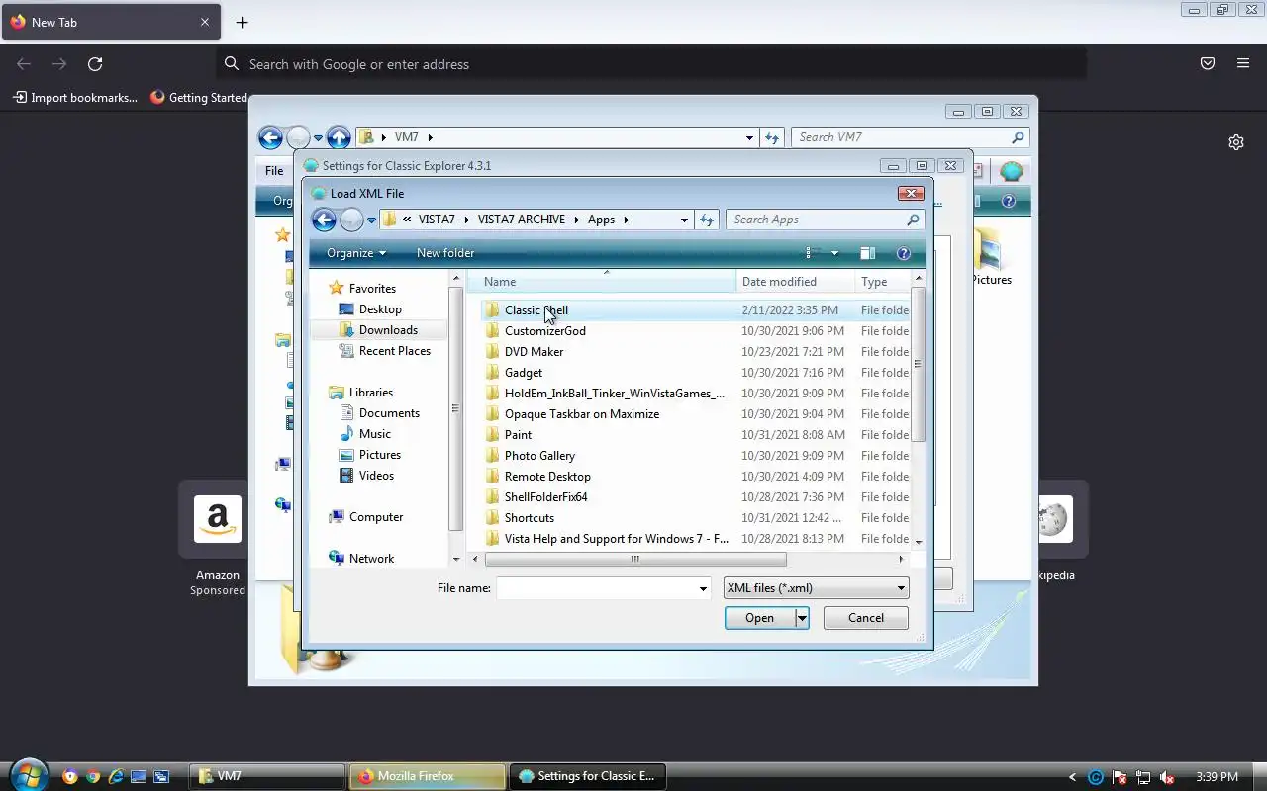
Task: Open Desktop in Favorites pane
Action: [380, 308]
